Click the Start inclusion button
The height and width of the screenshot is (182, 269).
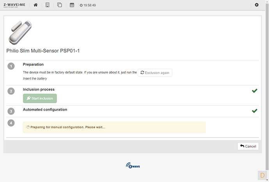point(40,98)
